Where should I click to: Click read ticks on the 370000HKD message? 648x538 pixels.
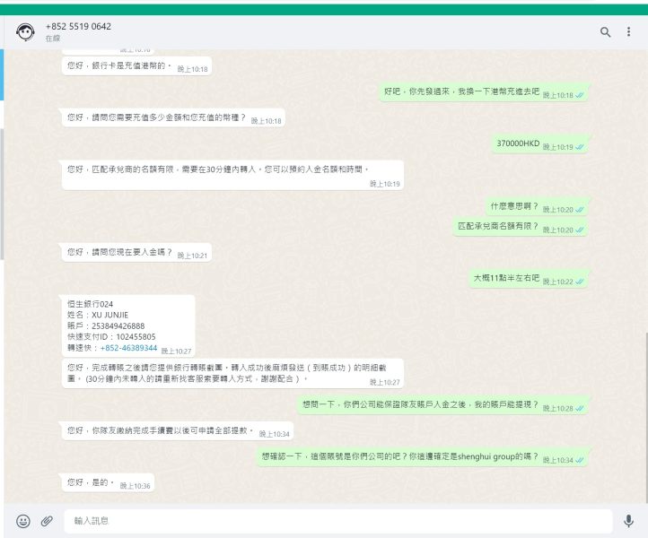coord(580,147)
